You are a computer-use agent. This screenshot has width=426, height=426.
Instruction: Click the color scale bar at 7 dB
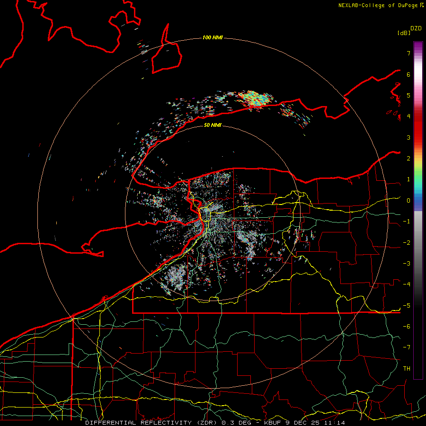(x=418, y=53)
